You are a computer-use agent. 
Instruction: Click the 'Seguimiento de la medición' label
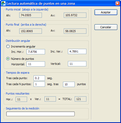click(x=22, y=108)
